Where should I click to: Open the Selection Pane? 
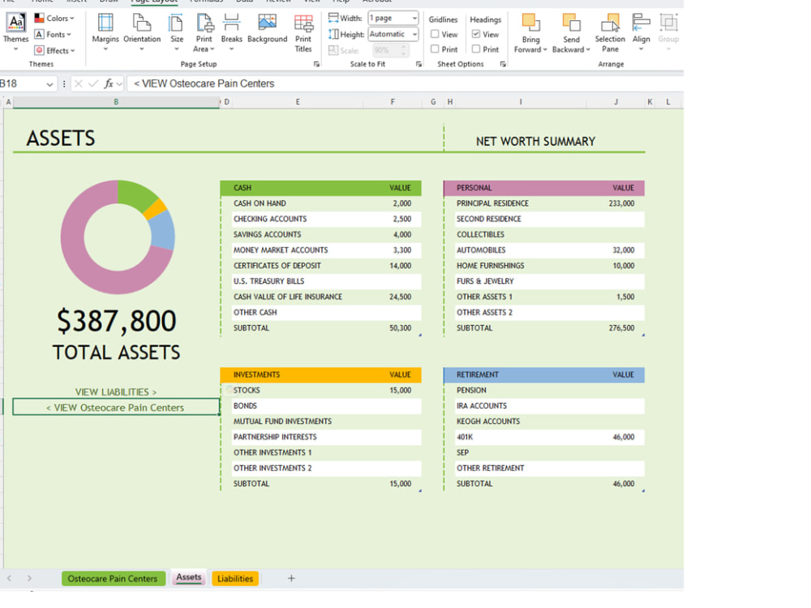[x=610, y=32]
